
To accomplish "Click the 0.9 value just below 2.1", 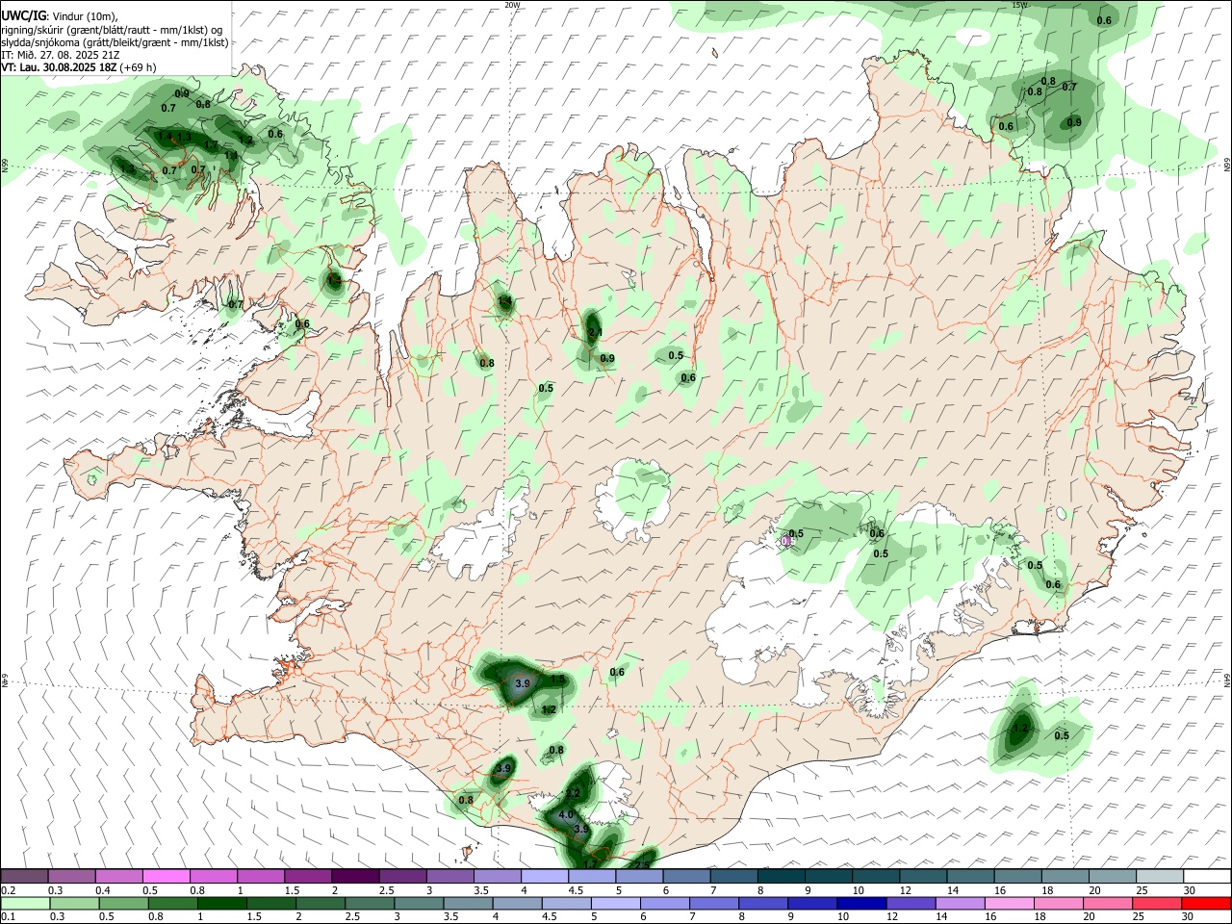I will coord(607,359).
